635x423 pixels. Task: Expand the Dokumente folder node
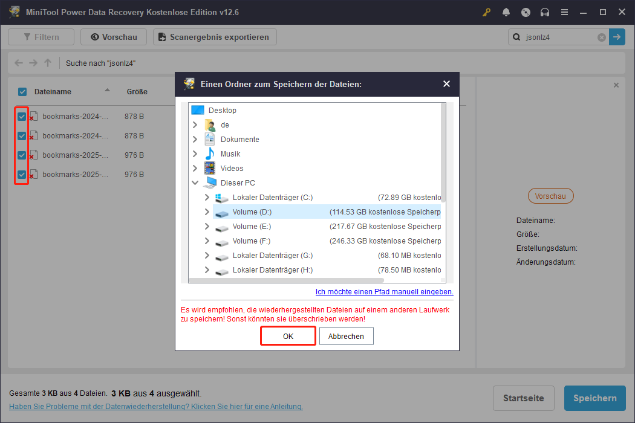click(195, 140)
